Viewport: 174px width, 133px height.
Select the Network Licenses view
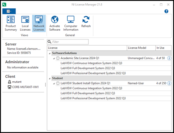point(39,23)
